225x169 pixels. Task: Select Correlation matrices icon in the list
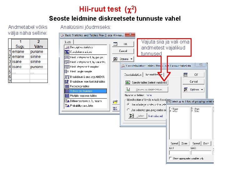pos(67,52)
